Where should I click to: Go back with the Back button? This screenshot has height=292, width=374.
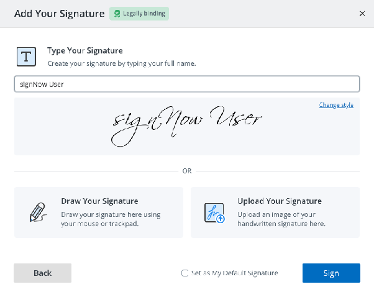click(42, 273)
